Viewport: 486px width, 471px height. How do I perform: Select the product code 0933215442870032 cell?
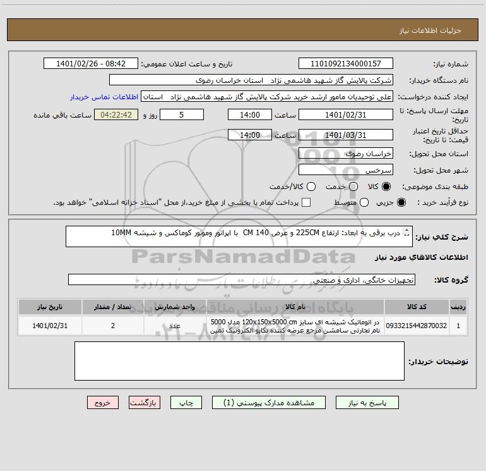point(418,326)
